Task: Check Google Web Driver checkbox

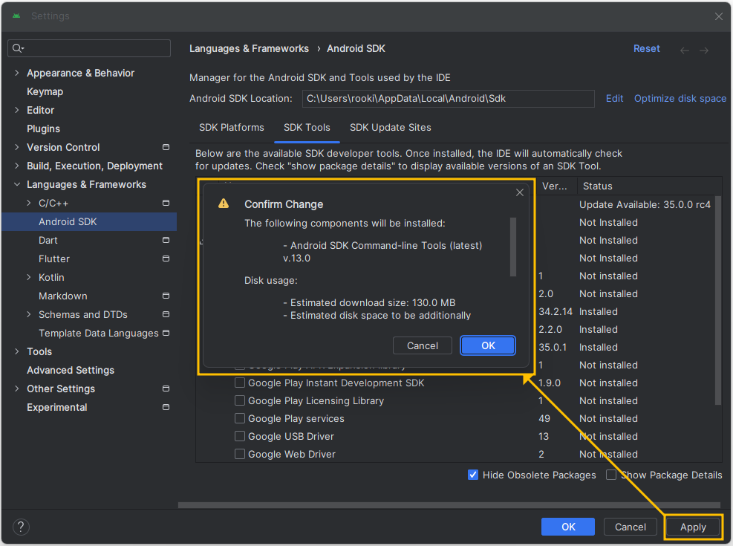Action: point(239,454)
